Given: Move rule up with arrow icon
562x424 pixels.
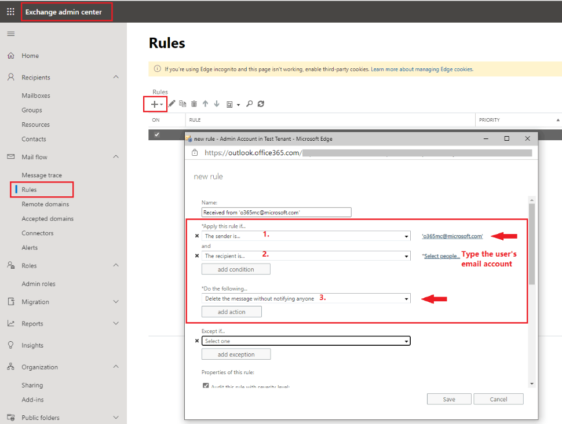Looking at the screenshot, I should point(205,104).
